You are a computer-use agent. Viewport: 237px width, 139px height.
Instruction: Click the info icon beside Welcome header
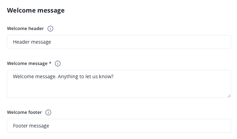click(x=50, y=29)
